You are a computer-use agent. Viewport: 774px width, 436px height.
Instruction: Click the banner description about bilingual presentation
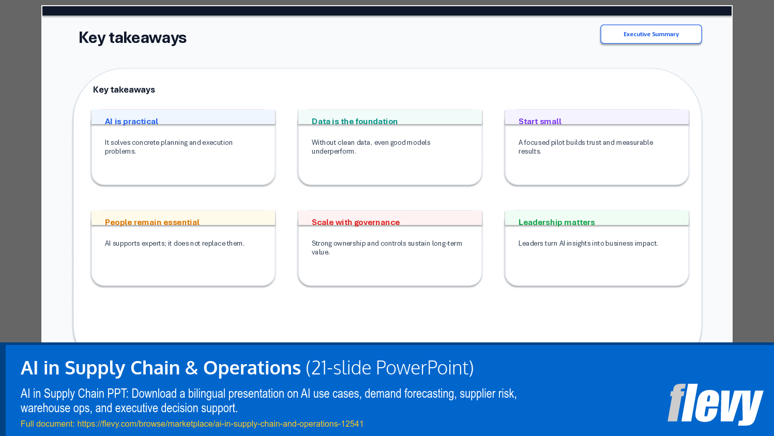coord(269,401)
